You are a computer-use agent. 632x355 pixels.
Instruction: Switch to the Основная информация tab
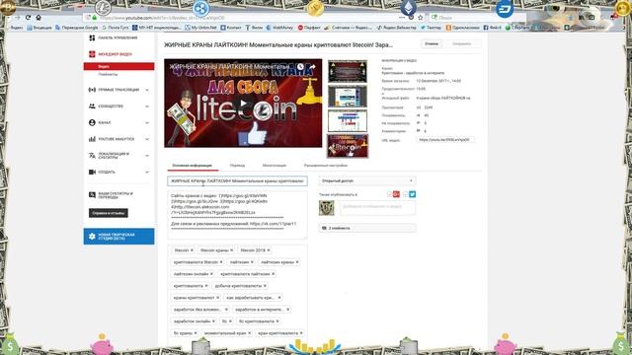click(x=193, y=166)
